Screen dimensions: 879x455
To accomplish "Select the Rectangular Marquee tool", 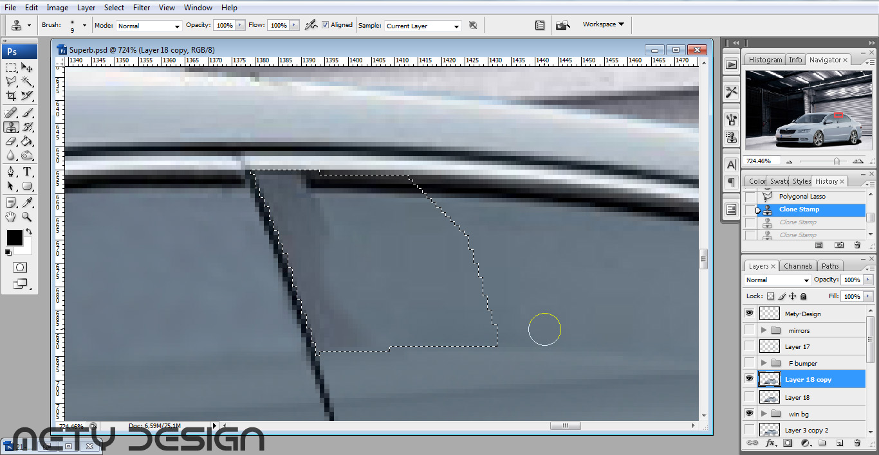I will pos(11,67).
